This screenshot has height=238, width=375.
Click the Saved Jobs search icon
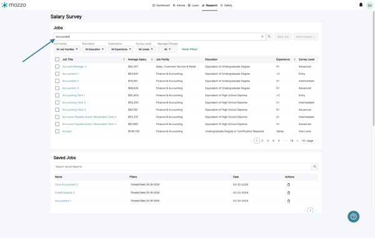[x=315, y=167]
